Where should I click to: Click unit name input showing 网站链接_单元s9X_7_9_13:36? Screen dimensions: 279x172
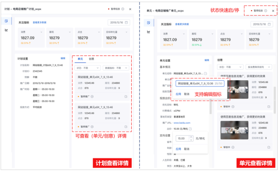pos(200,84)
